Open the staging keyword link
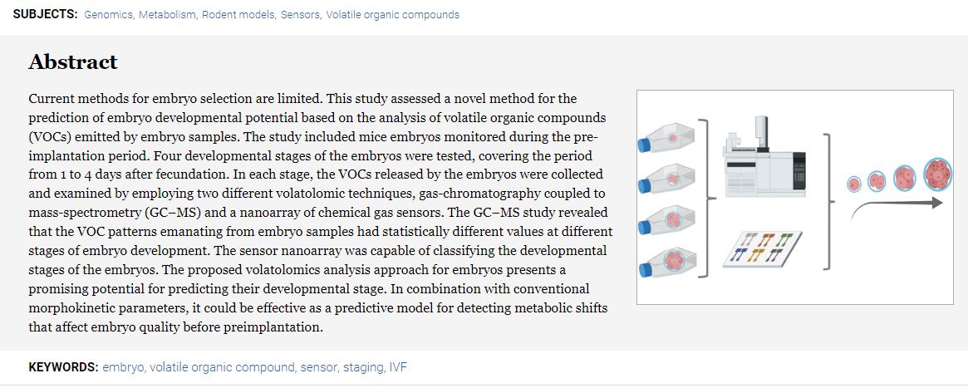Image resolution: width=968 pixels, height=388 pixels. point(364,367)
